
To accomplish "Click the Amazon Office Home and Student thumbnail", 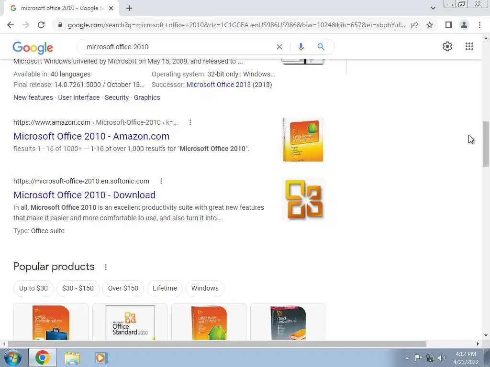I will (x=303, y=140).
